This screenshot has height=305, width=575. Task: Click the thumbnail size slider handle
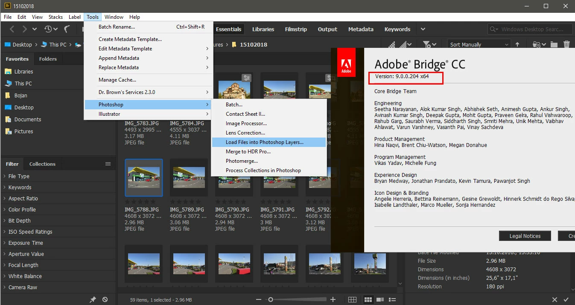coord(270,300)
